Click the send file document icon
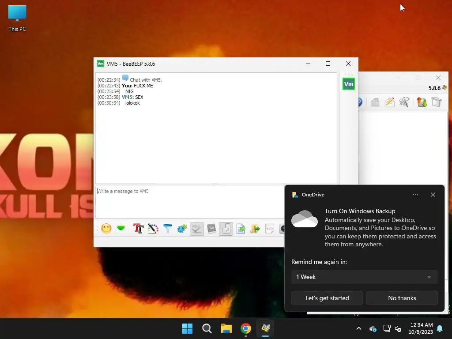The width and height of the screenshot is (452, 339). 241,229
